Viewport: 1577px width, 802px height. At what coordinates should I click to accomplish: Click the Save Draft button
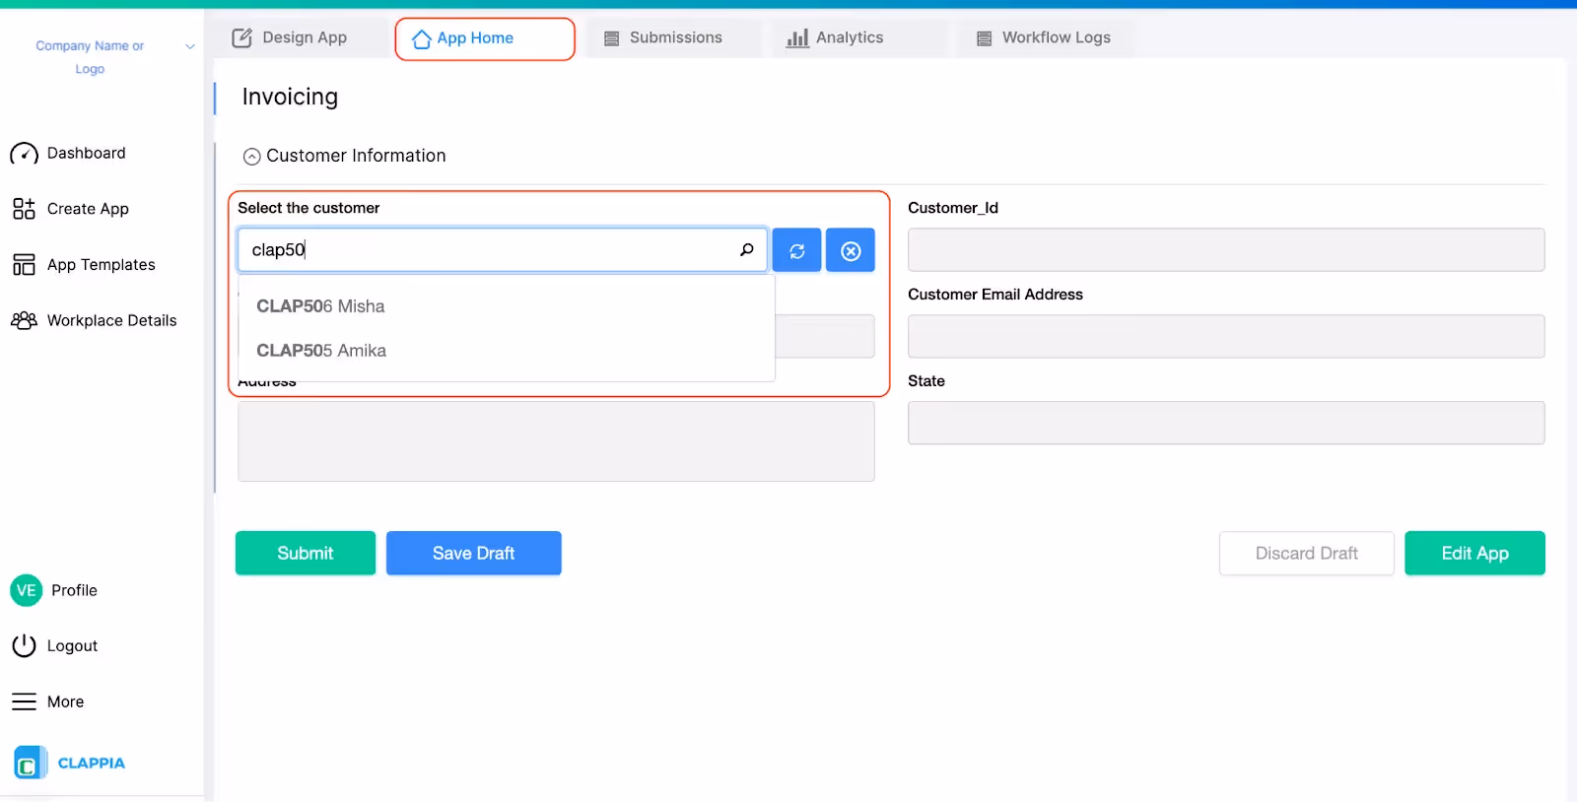pyautogui.click(x=474, y=553)
